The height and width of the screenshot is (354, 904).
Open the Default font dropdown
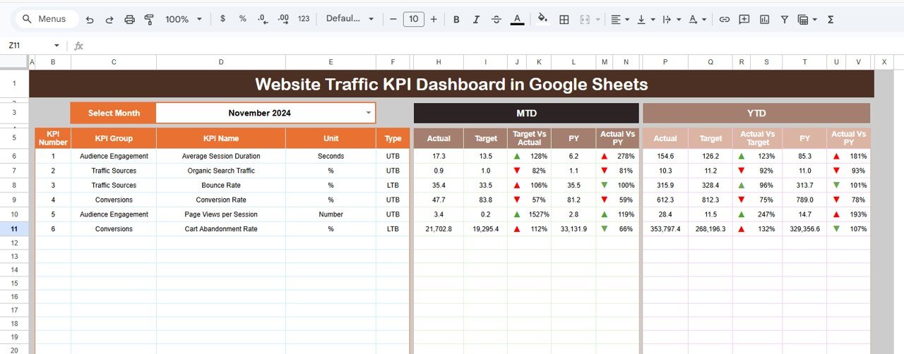tap(350, 19)
